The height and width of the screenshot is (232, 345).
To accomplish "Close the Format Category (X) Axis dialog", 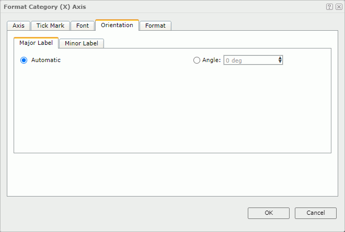I will [339, 7].
